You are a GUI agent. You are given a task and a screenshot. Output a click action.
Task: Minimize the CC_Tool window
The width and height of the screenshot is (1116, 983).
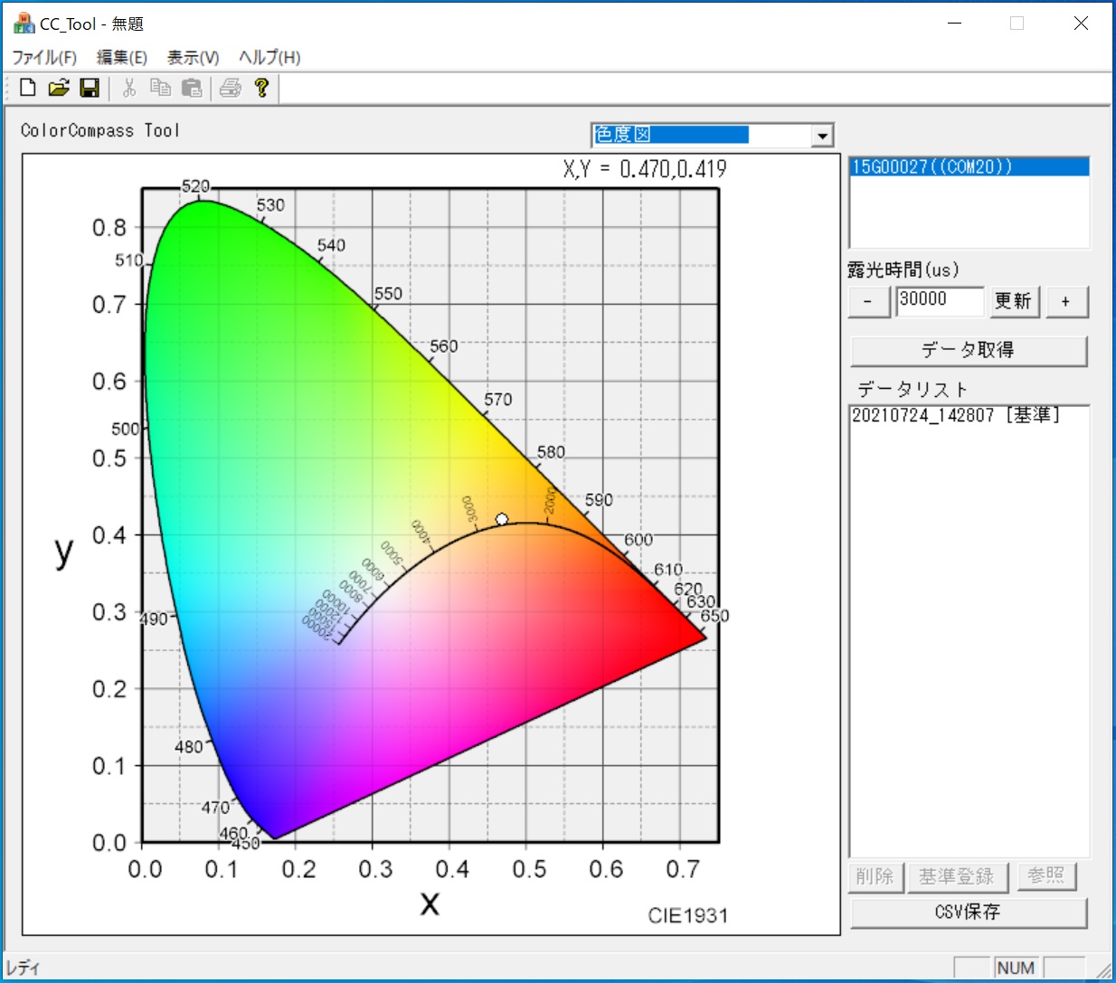tap(955, 24)
